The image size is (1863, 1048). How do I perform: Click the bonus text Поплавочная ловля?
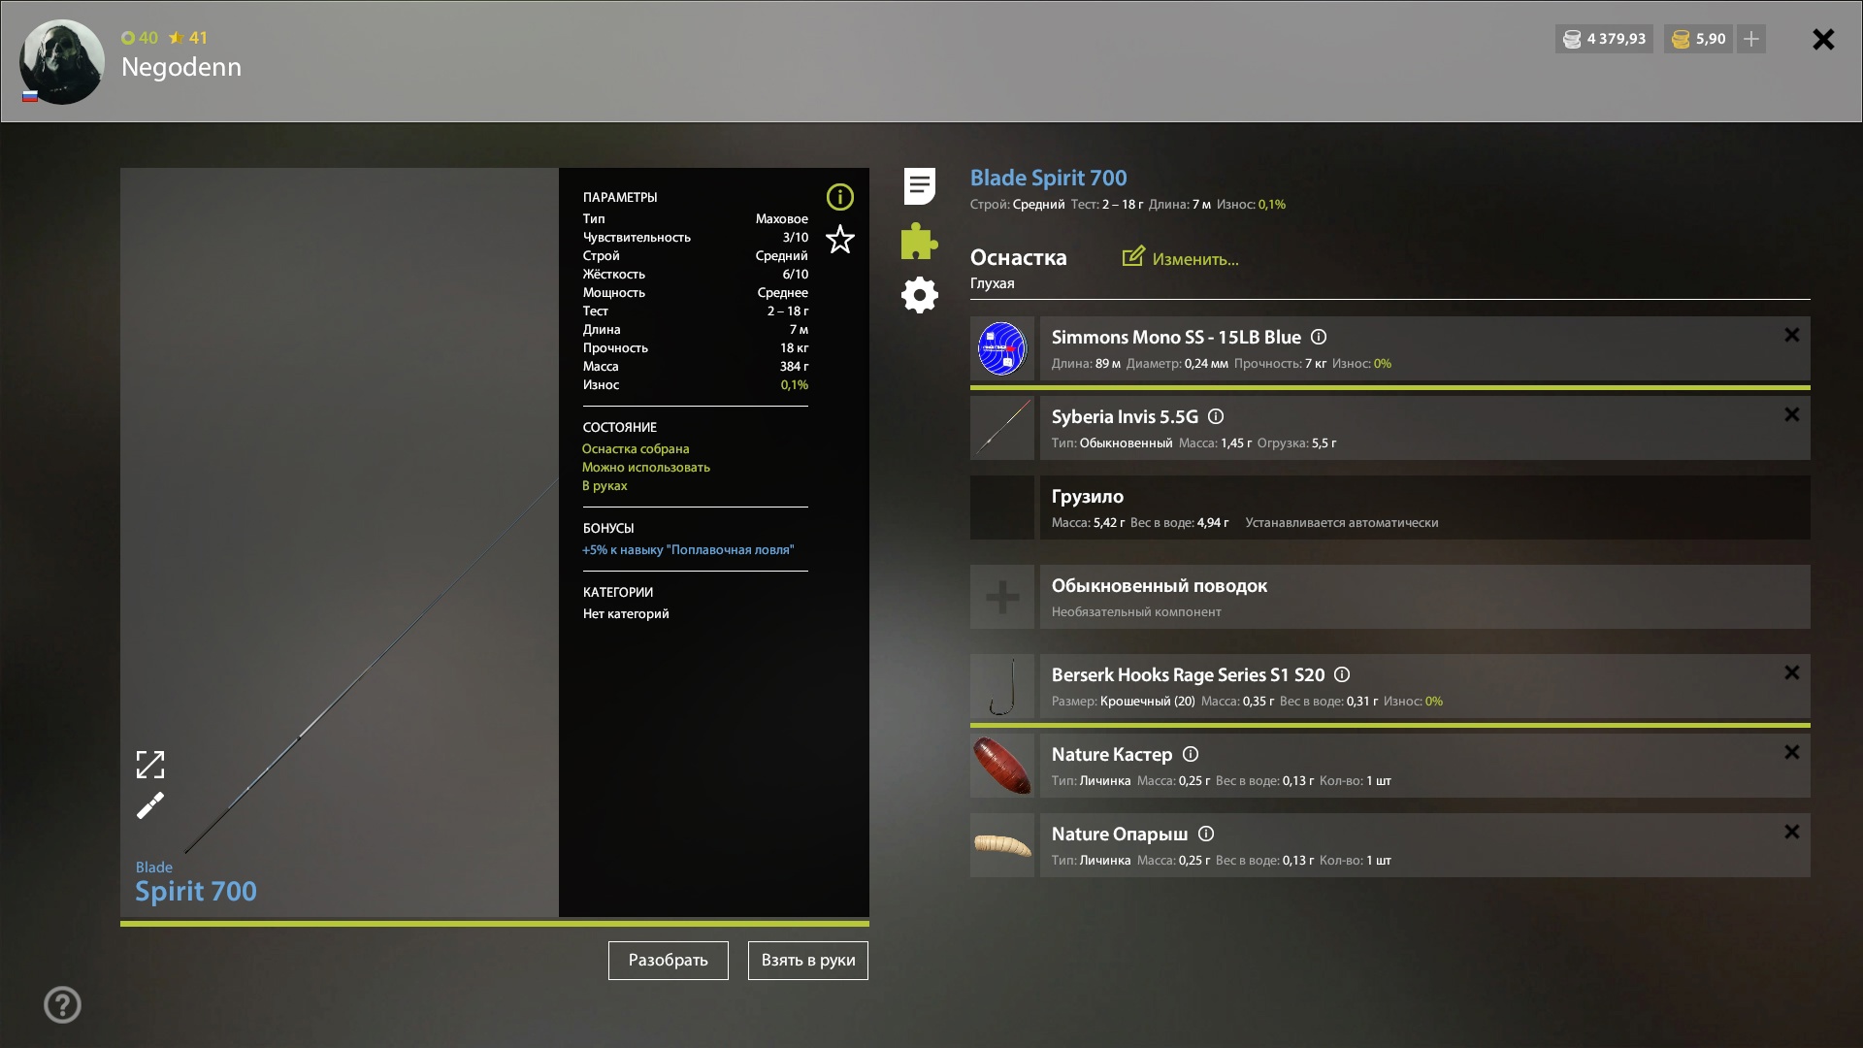(688, 550)
